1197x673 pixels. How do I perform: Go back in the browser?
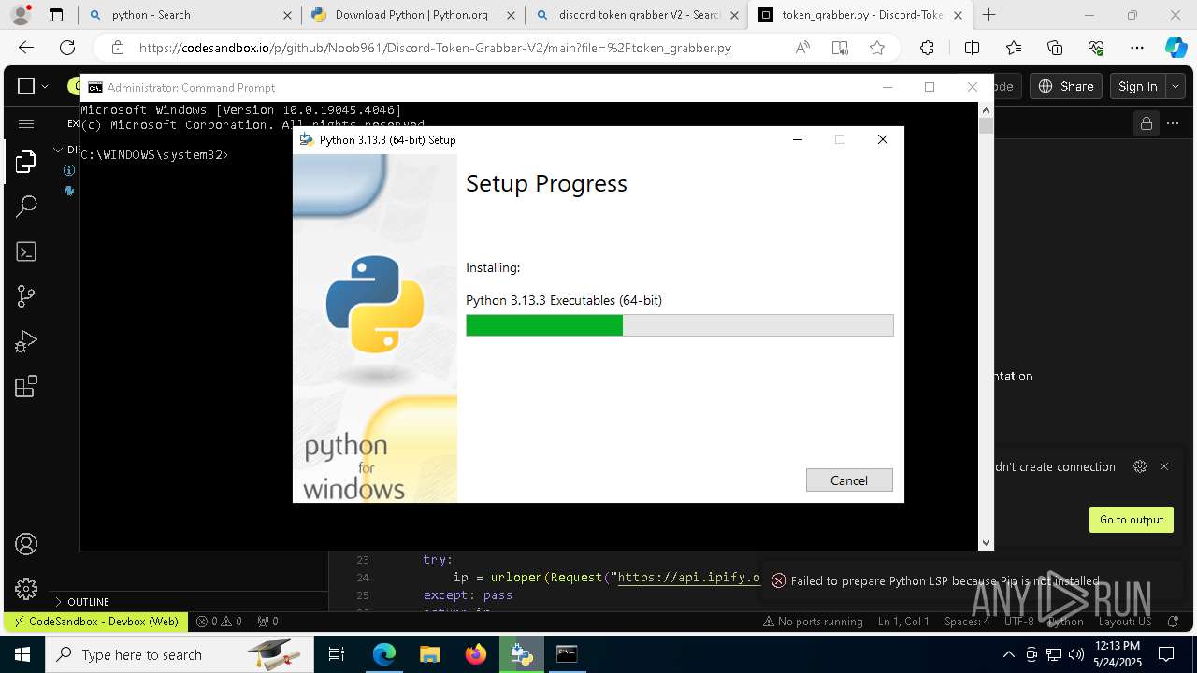point(26,48)
